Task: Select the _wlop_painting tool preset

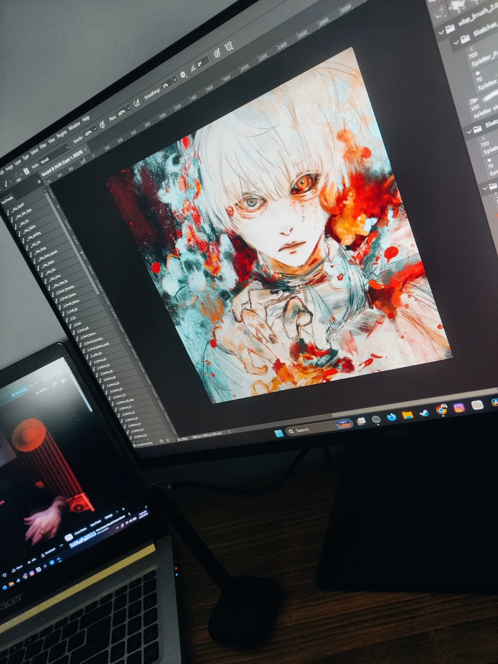Action: pyautogui.click(x=34, y=236)
